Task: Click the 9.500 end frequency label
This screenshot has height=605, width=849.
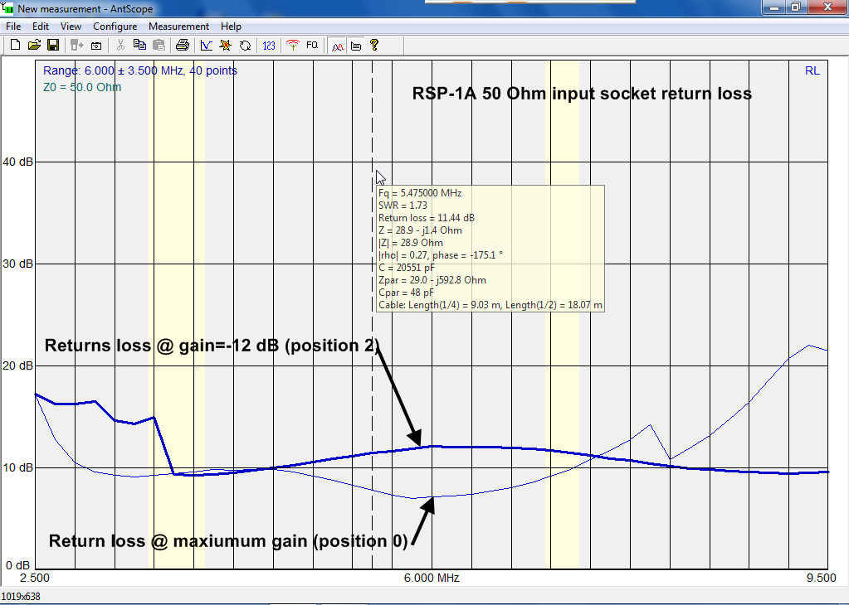Action: point(822,578)
